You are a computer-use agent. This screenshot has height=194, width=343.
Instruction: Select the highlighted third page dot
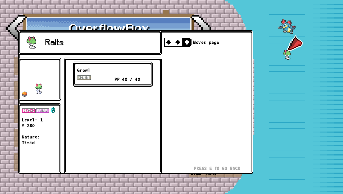[187, 42]
